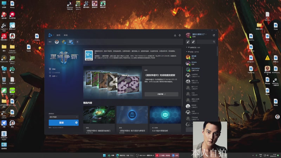Switch to Battle.net taskbar button
Viewport: 281px width, 158px height.
(x=175, y=155)
